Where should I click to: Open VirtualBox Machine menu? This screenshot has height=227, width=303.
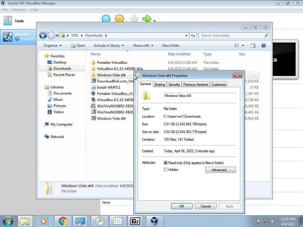(19, 10)
